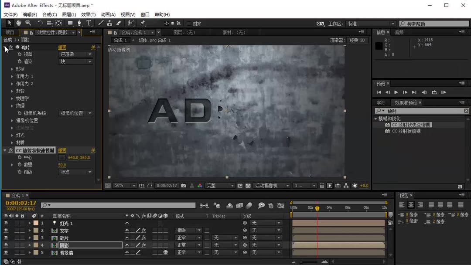
Task: Click 重置 to reset the CC放射状快速模糊 effect
Action: pyautogui.click(x=61, y=150)
